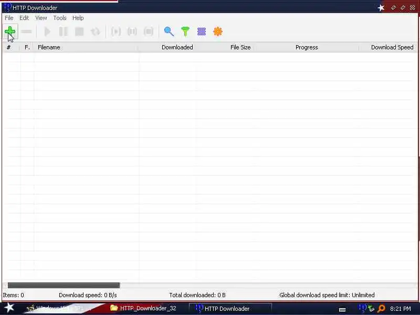Click the star icon in the title bar
420x315 pixels.
point(381,8)
